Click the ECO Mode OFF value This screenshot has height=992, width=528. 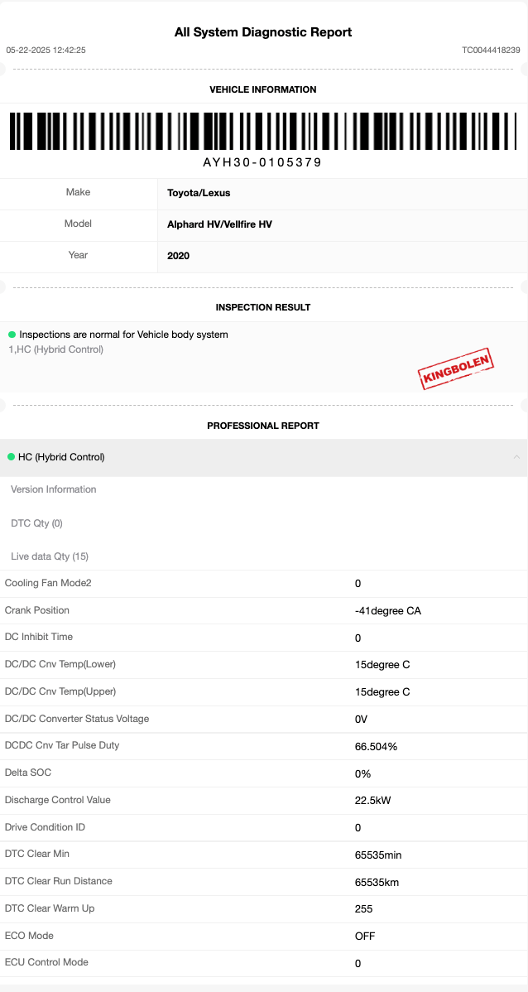365,936
